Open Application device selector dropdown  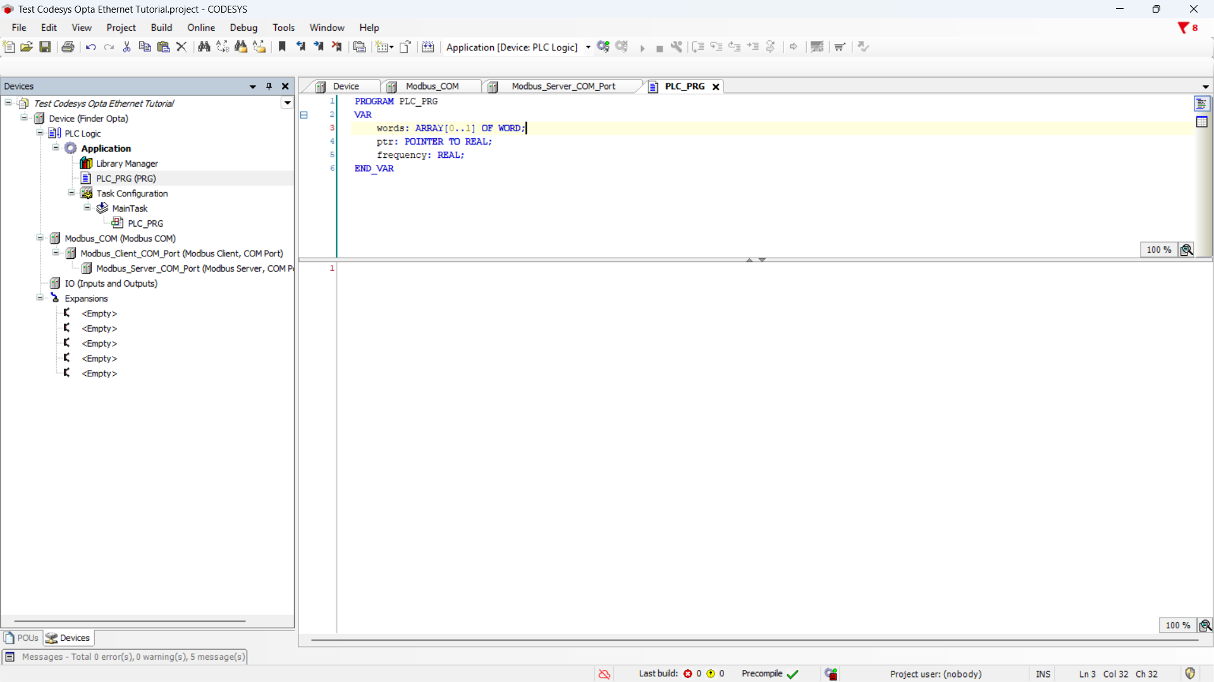click(588, 47)
